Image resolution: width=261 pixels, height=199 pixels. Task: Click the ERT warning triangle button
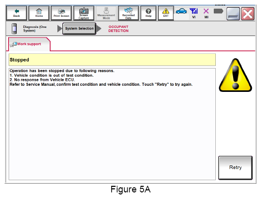pyautogui.click(x=166, y=13)
